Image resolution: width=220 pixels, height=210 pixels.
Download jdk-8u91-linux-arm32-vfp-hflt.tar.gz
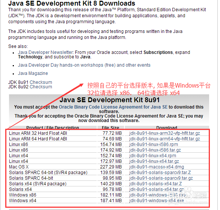tap(165, 133)
